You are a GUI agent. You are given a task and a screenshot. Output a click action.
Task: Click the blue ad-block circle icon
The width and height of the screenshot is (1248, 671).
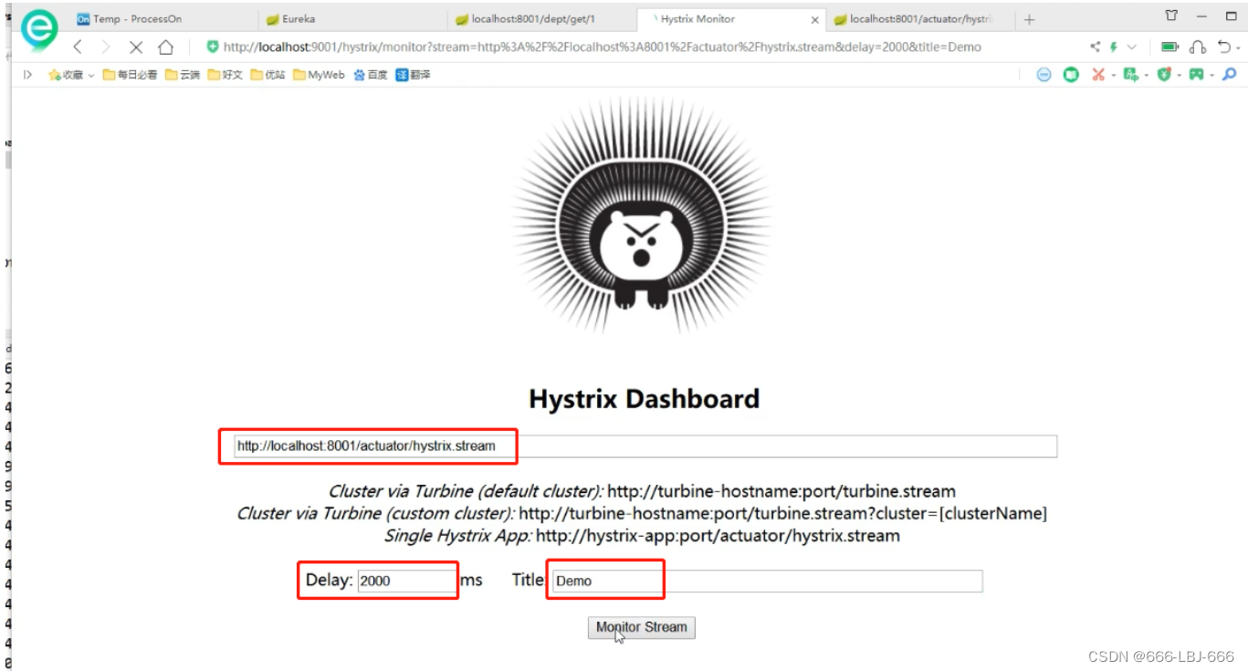1044,75
